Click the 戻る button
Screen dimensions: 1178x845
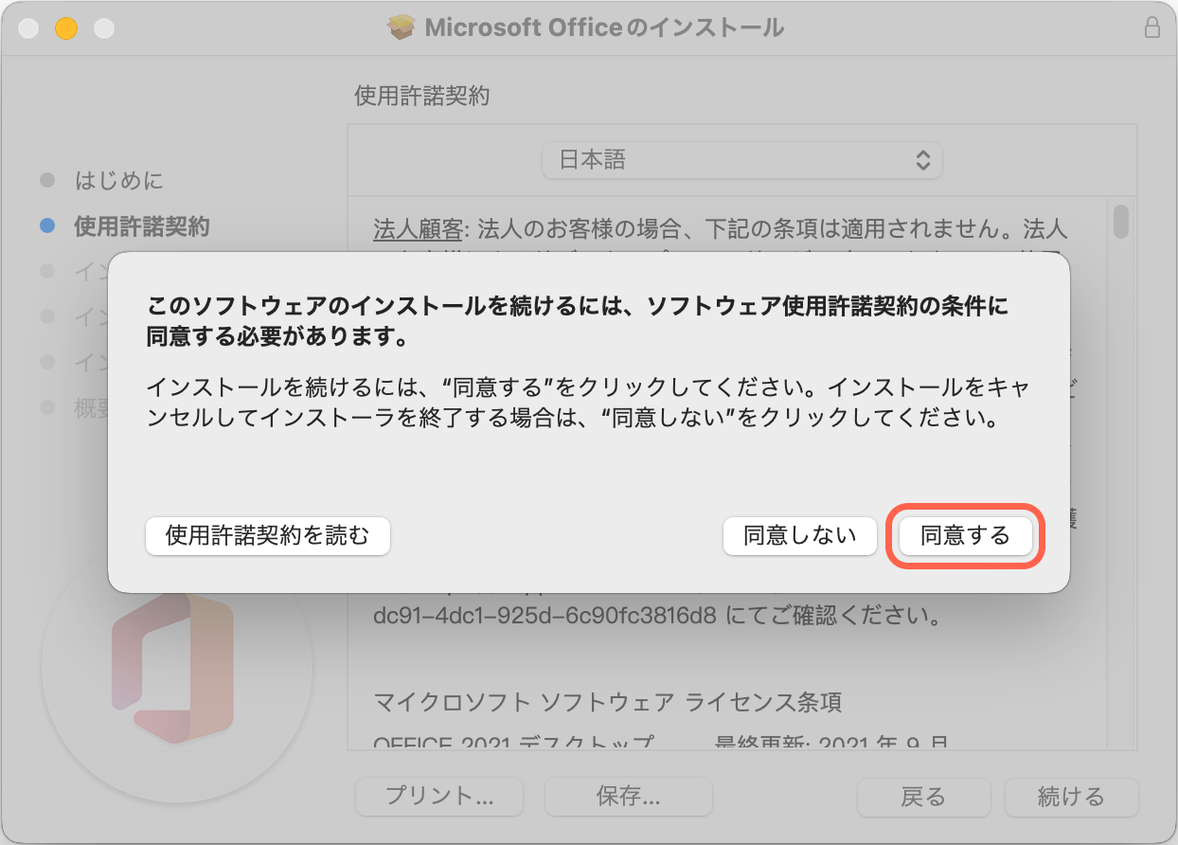[x=923, y=797]
